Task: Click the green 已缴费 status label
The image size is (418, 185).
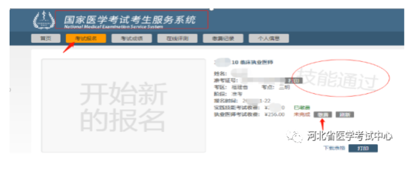Action: tap(302, 108)
